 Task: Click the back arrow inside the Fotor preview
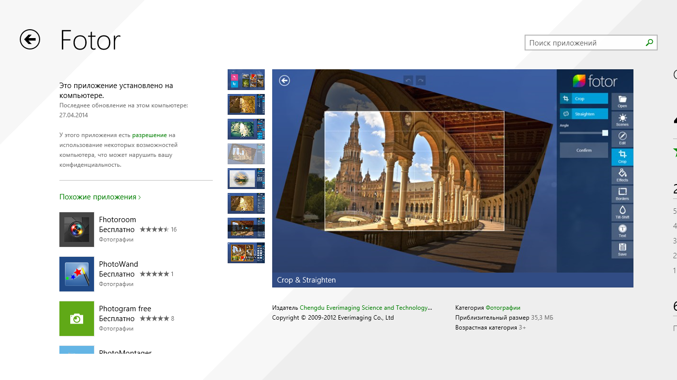tap(284, 80)
